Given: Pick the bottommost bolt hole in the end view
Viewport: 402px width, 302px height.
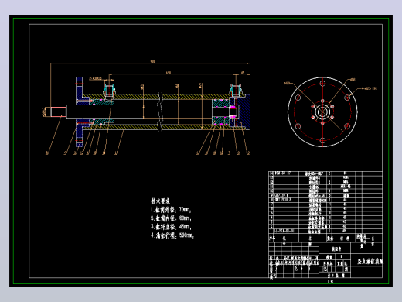Looking at the screenshot, I should [322, 140].
